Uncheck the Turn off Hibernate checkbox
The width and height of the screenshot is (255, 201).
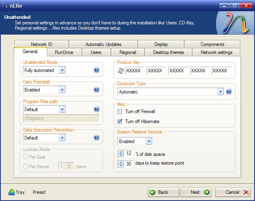[119, 121]
